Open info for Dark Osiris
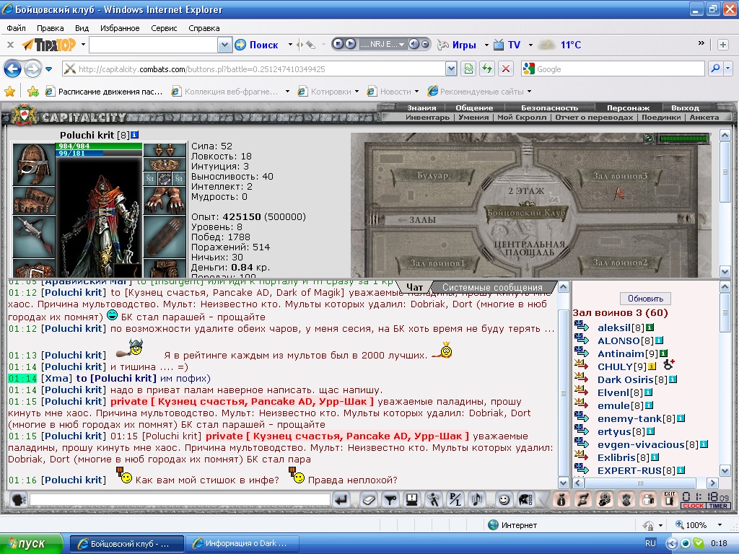Viewport: 739px width, 554px height. [x=673, y=379]
